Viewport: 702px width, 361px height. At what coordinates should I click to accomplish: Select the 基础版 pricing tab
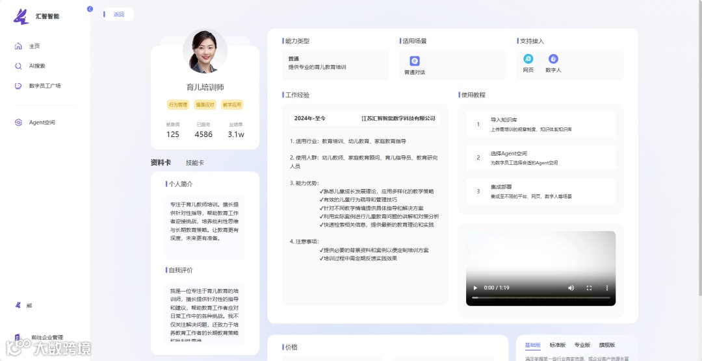click(533, 345)
